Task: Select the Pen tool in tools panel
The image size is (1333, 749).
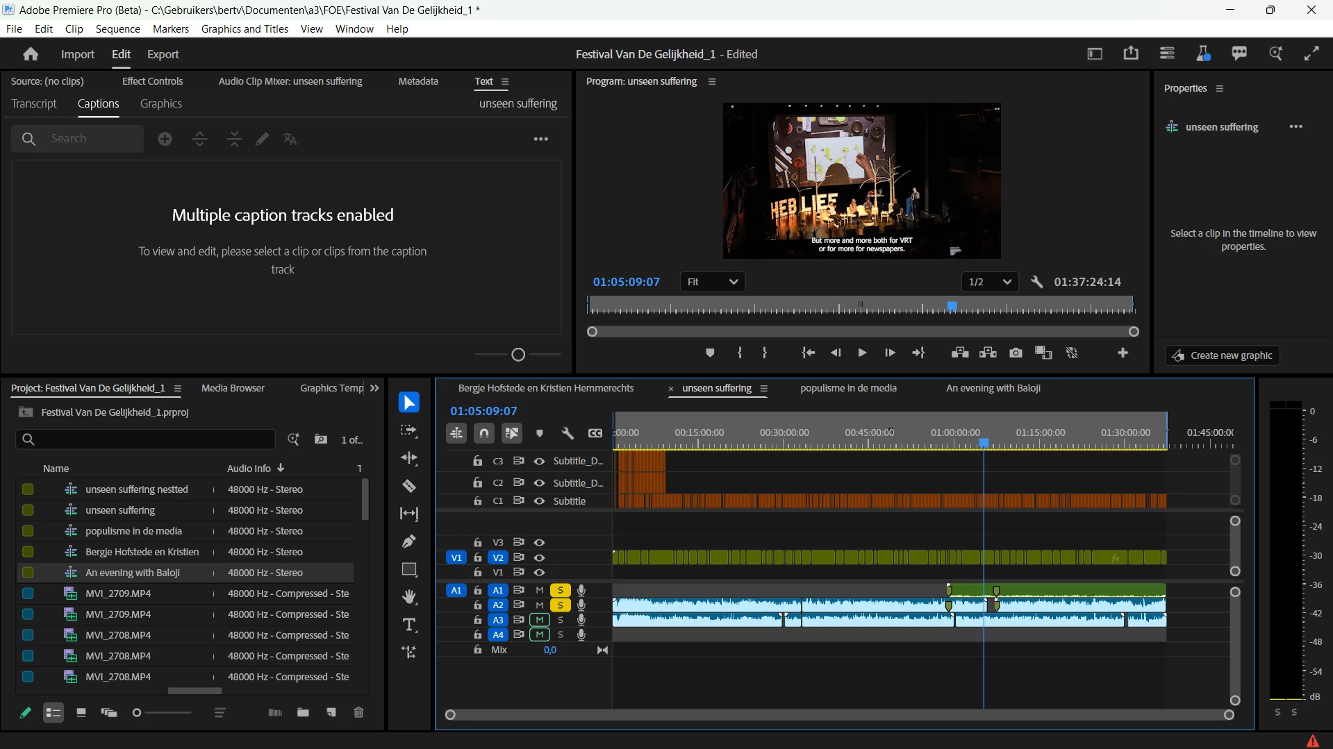Action: [409, 541]
